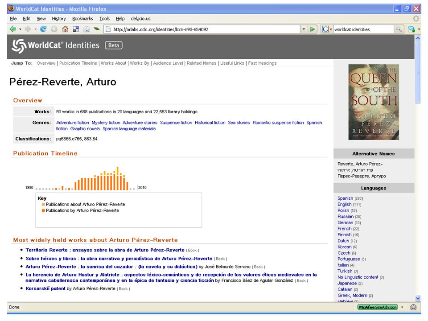Open the Tools menu
Viewport: 428px width, 321px height.
104,19
